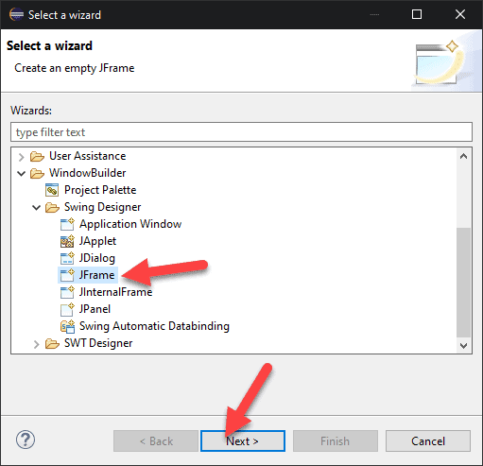Select JPanel wizard entry
The image size is (483, 466).
[95, 309]
